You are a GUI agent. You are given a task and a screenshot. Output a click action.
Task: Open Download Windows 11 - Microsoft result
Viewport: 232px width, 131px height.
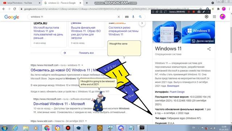59,104
